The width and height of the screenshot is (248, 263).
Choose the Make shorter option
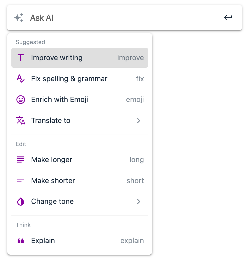53,181
